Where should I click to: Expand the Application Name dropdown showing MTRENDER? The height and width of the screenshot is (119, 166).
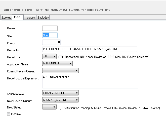pyautogui.click(x=57, y=63)
